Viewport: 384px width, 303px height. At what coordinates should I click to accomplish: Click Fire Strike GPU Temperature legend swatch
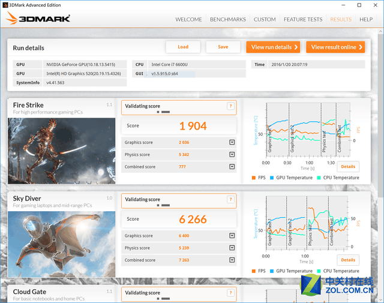tap(272, 178)
